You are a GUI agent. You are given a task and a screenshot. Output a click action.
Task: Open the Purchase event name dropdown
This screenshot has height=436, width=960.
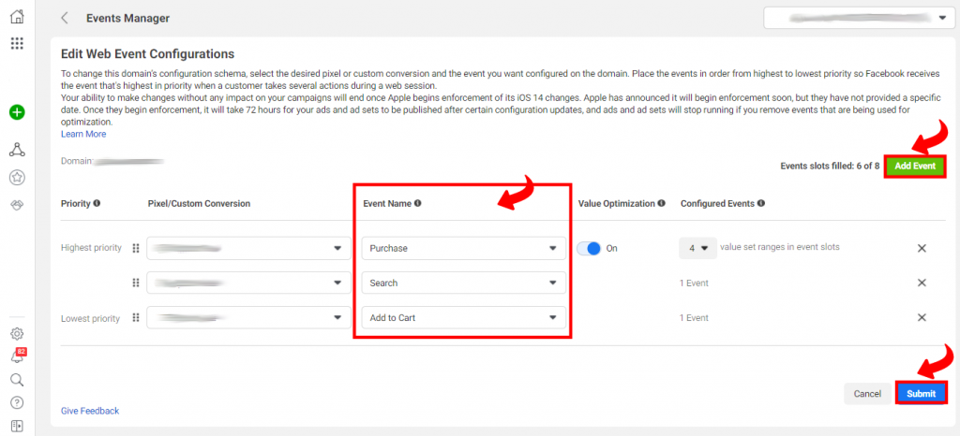coord(463,248)
